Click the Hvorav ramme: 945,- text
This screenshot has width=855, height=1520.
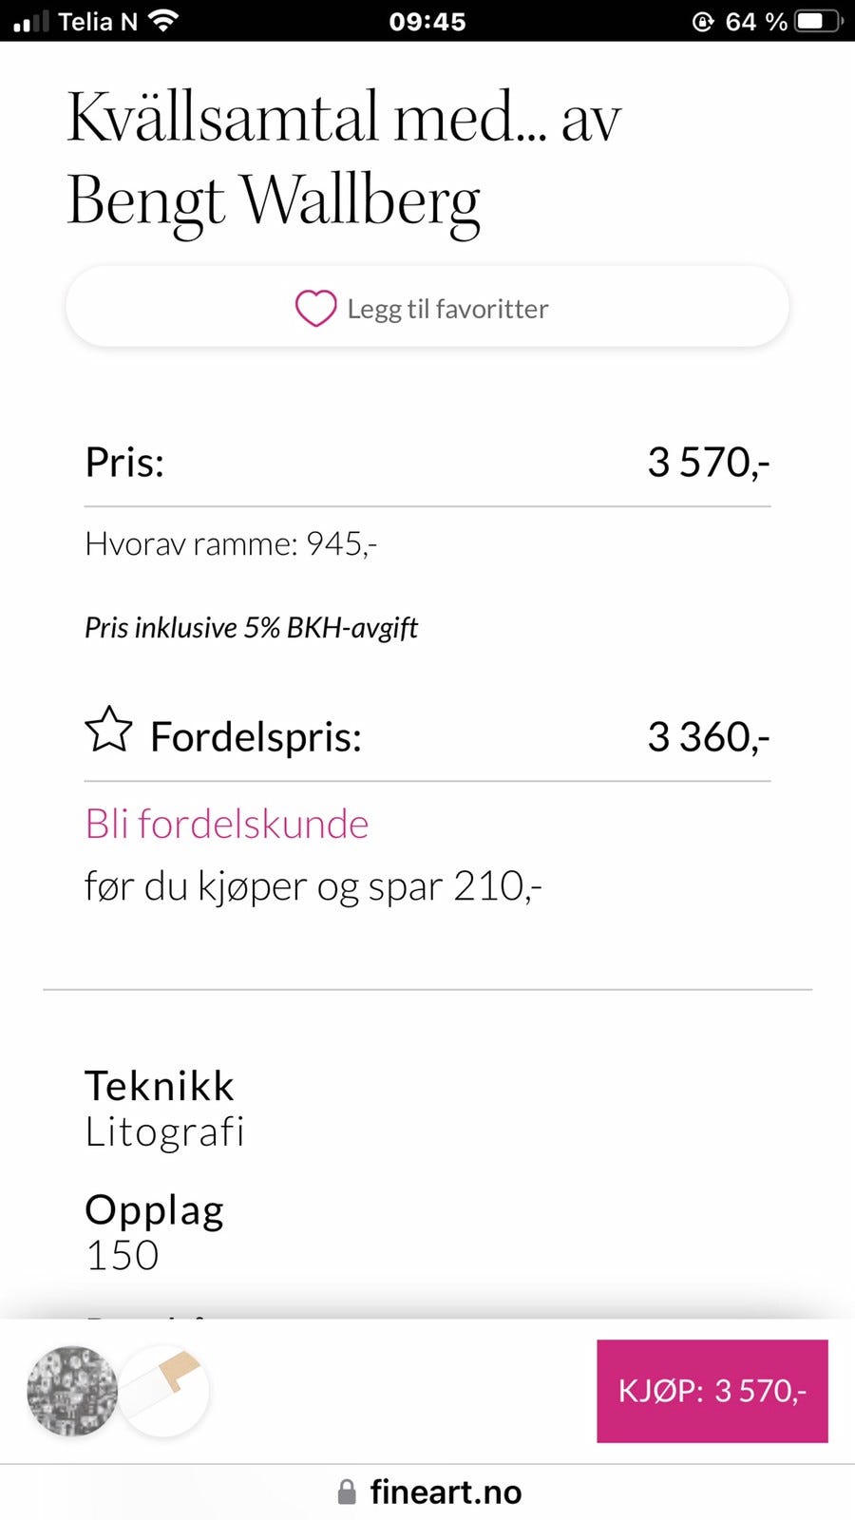(231, 543)
